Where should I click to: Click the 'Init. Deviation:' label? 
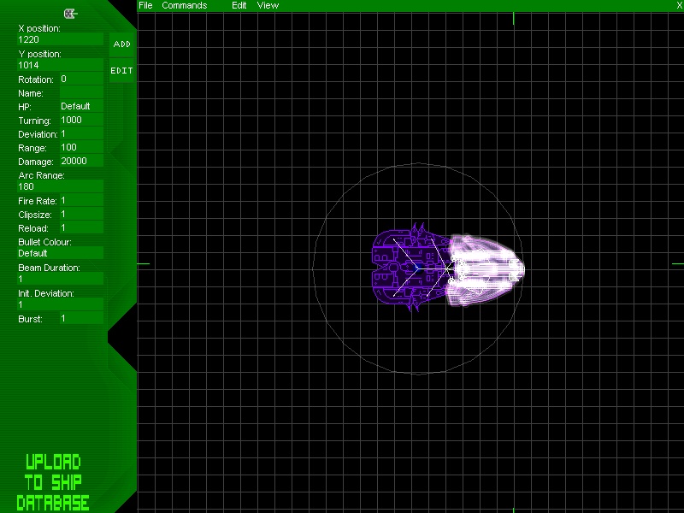[46, 293]
